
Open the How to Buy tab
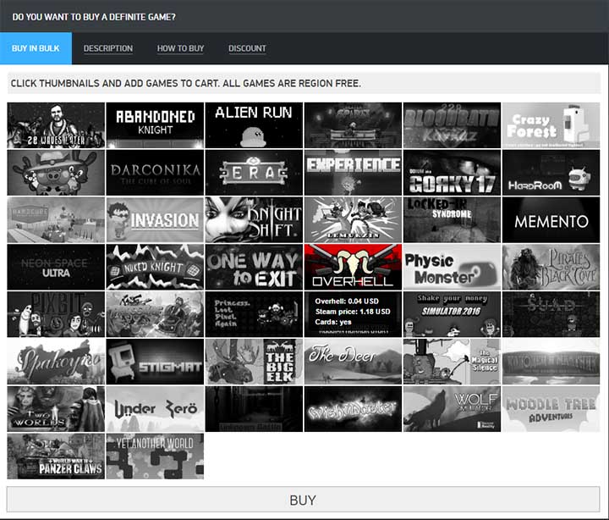pos(180,48)
